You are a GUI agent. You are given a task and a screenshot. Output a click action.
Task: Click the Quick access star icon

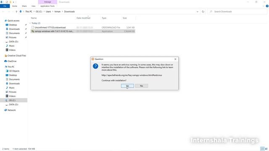pyautogui.click(x=5, y=21)
